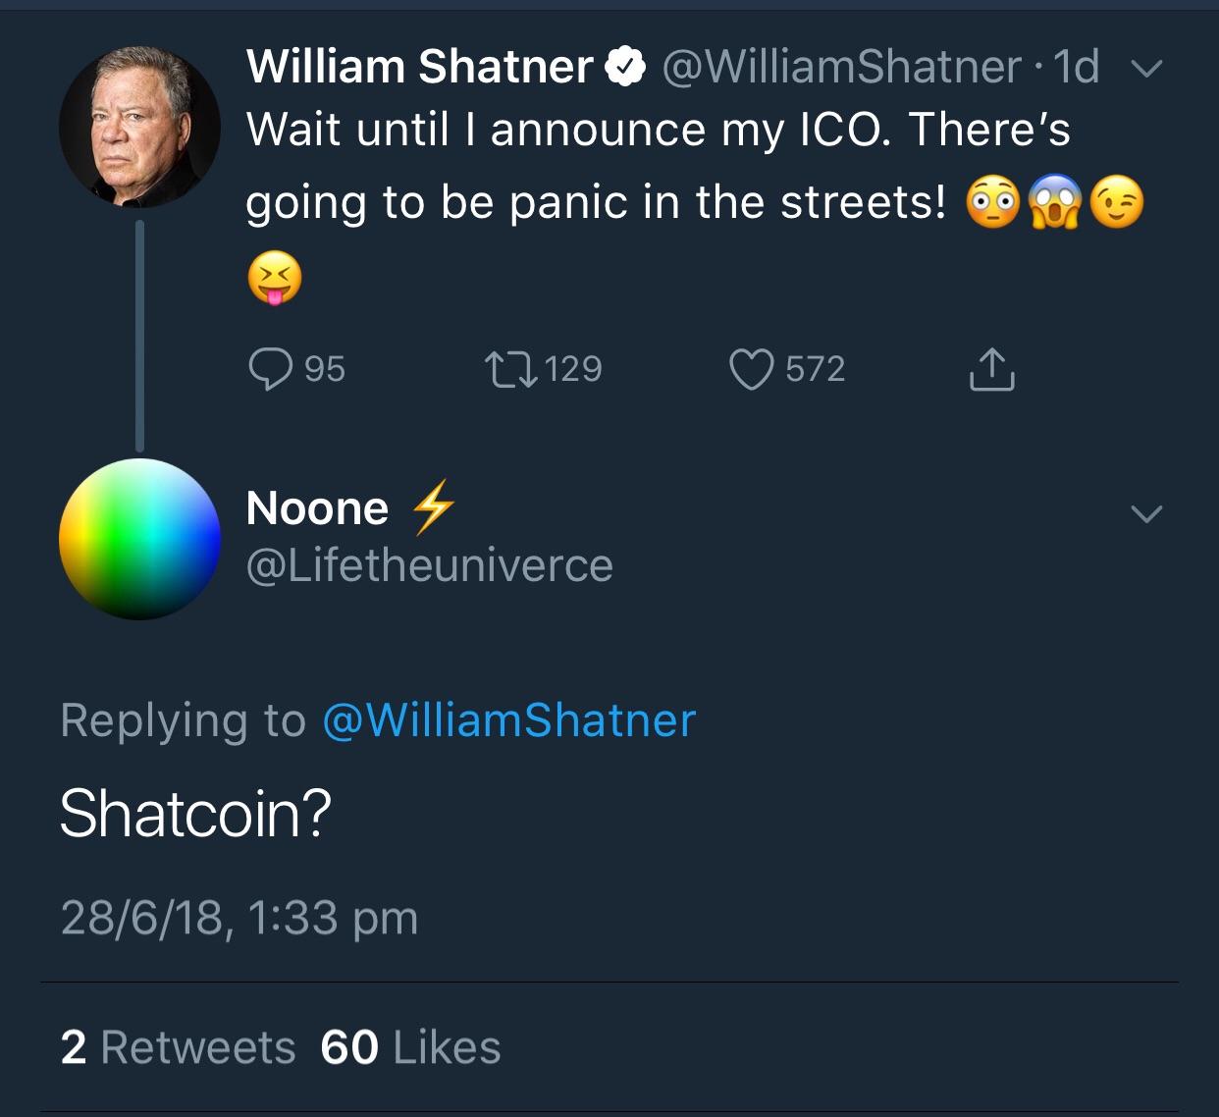This screenshot has width=1219, height=1117.
Task: Open the @Lifetheuniverce handle
Action: [429, 565]
